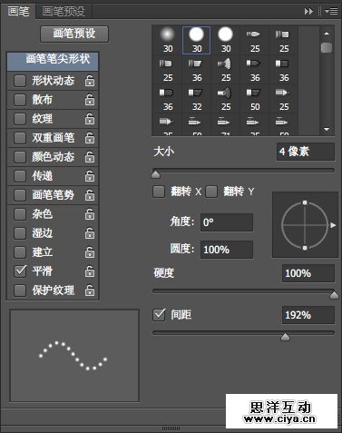342x433 pixels.
Task: Toggle the lock icon for 画笔笔势
Action: tap(90, 195)
